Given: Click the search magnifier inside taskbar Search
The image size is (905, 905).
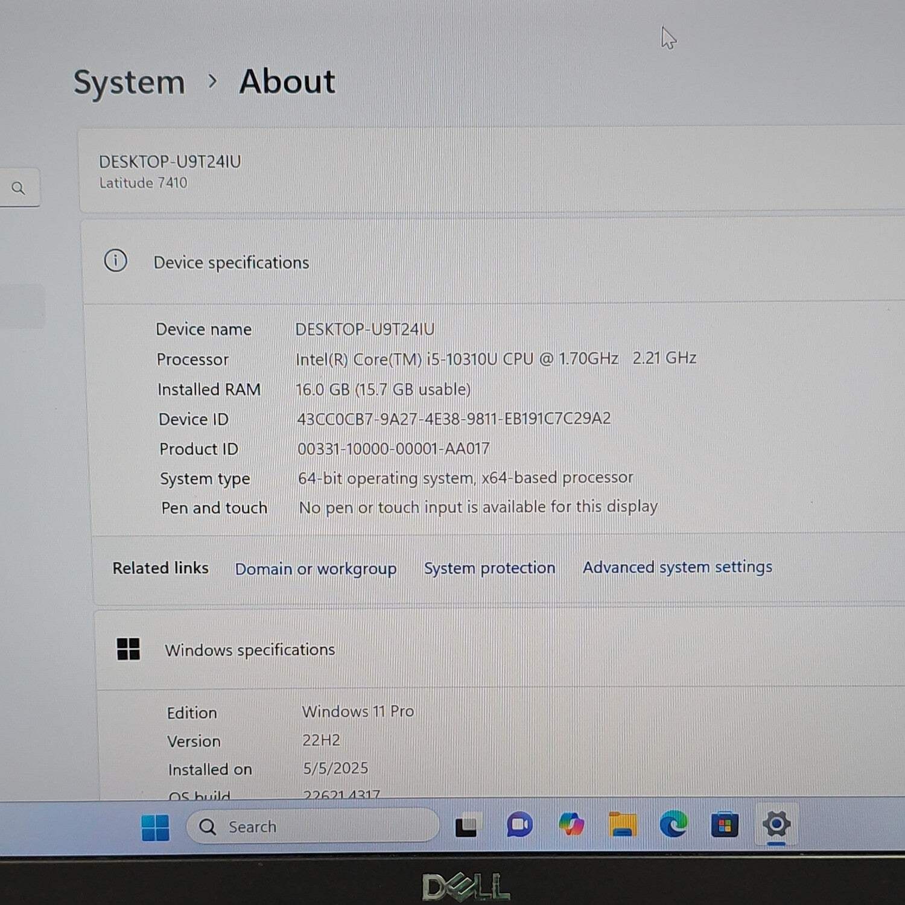Looking at the screenshot, I should [208, 827].
